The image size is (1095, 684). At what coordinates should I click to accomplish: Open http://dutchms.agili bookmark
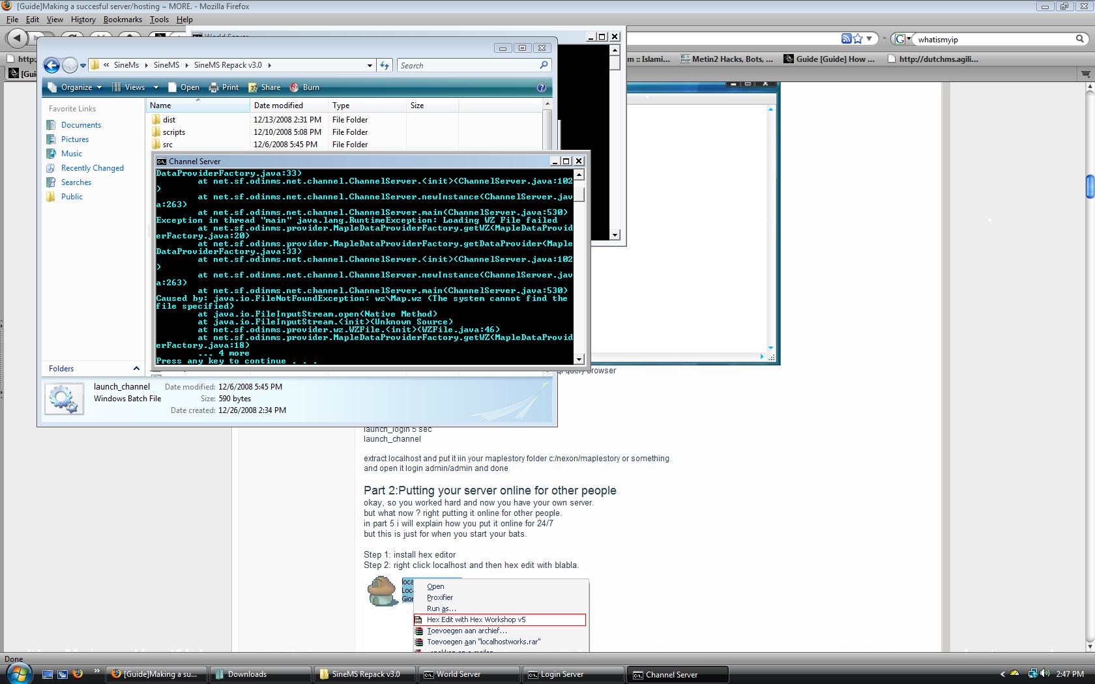click(933, 59)
